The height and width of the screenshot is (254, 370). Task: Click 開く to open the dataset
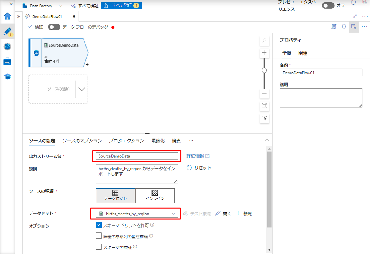click(x=223, y=214)
